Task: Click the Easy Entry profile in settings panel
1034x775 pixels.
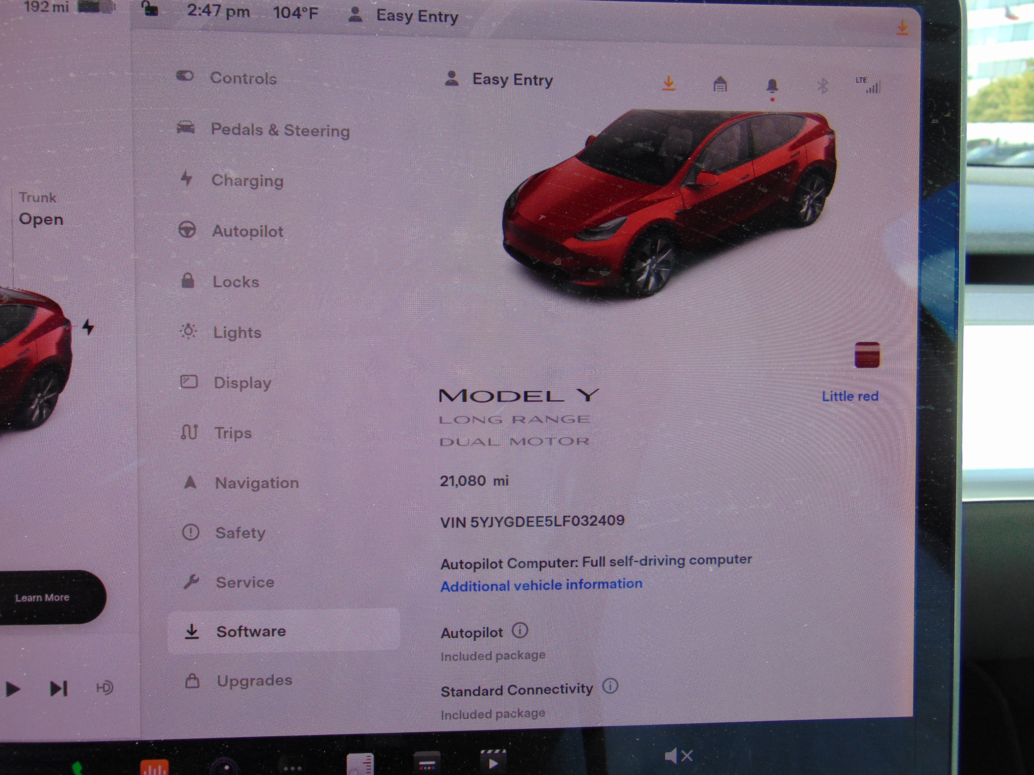Action: pos(498,79)
